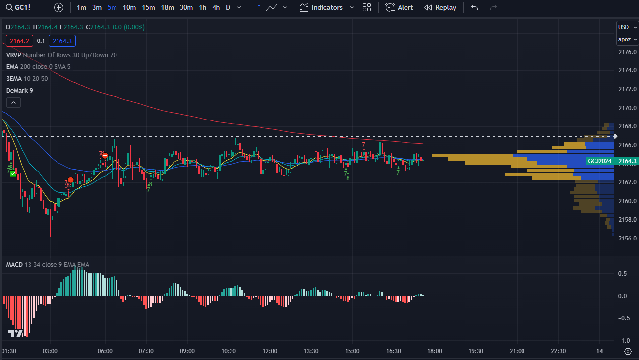The height and width of the screenshot is (360, 639).
Task: Click the 0.5 MACD scale label
Action: click(622, 274)
